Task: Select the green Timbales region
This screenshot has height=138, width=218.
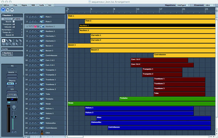Action: pos(167,99)
